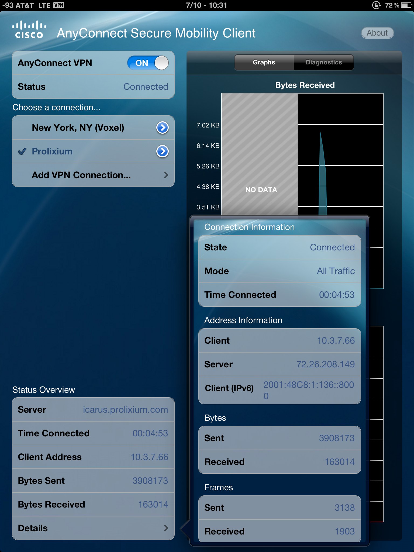
Task: Tap the battery icon in status bar
Action: click(x=406, y=5)
